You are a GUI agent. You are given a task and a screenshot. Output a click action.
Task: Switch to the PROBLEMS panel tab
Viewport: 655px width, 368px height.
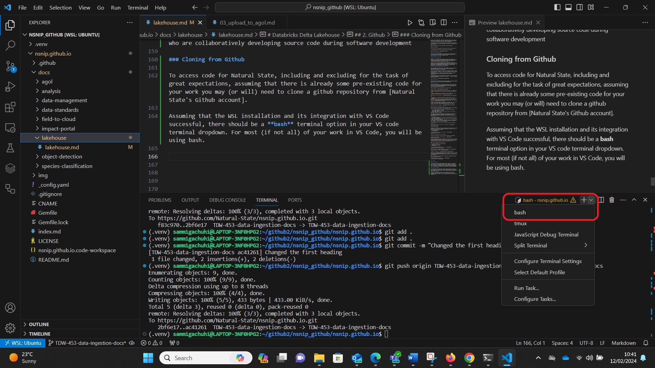160,200
